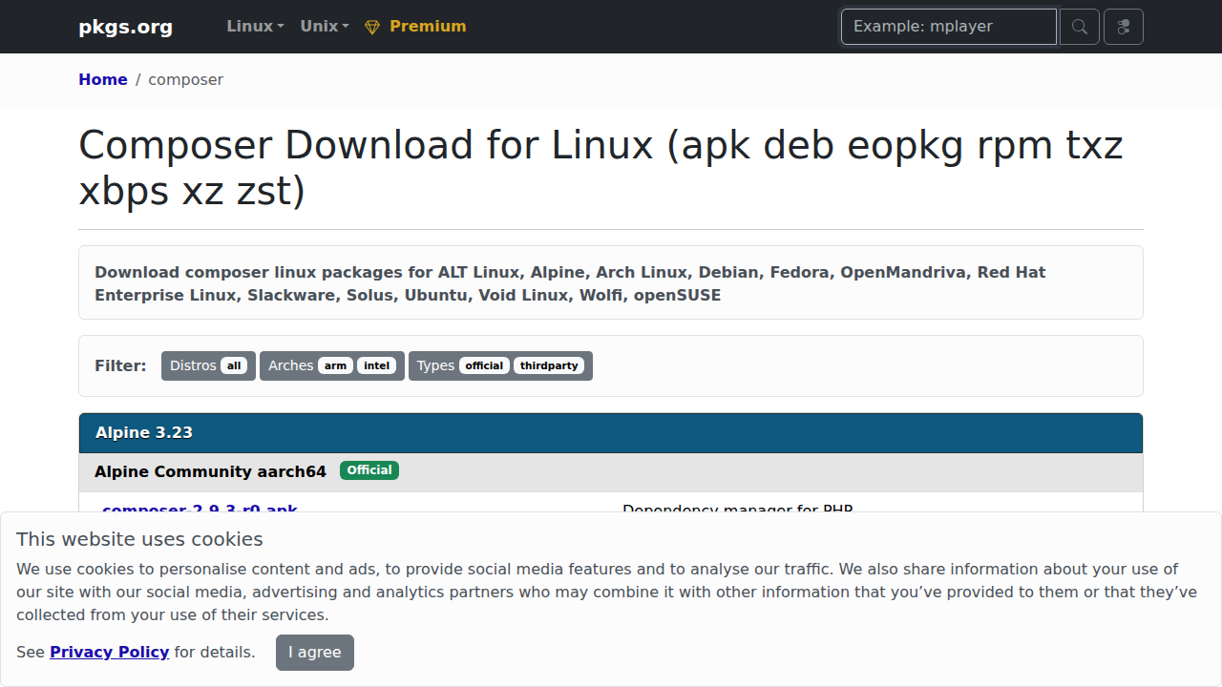Toggle the arm architecture filter

(x=335, y=365)
